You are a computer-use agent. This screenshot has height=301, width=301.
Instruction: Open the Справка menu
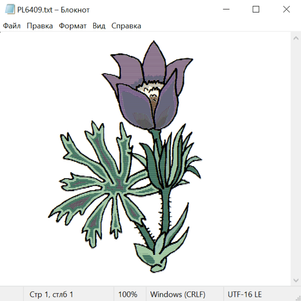tap(126, 26)
